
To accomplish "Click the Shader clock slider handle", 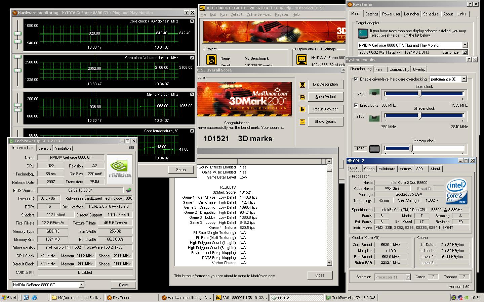I will click(x=420, y=116).
